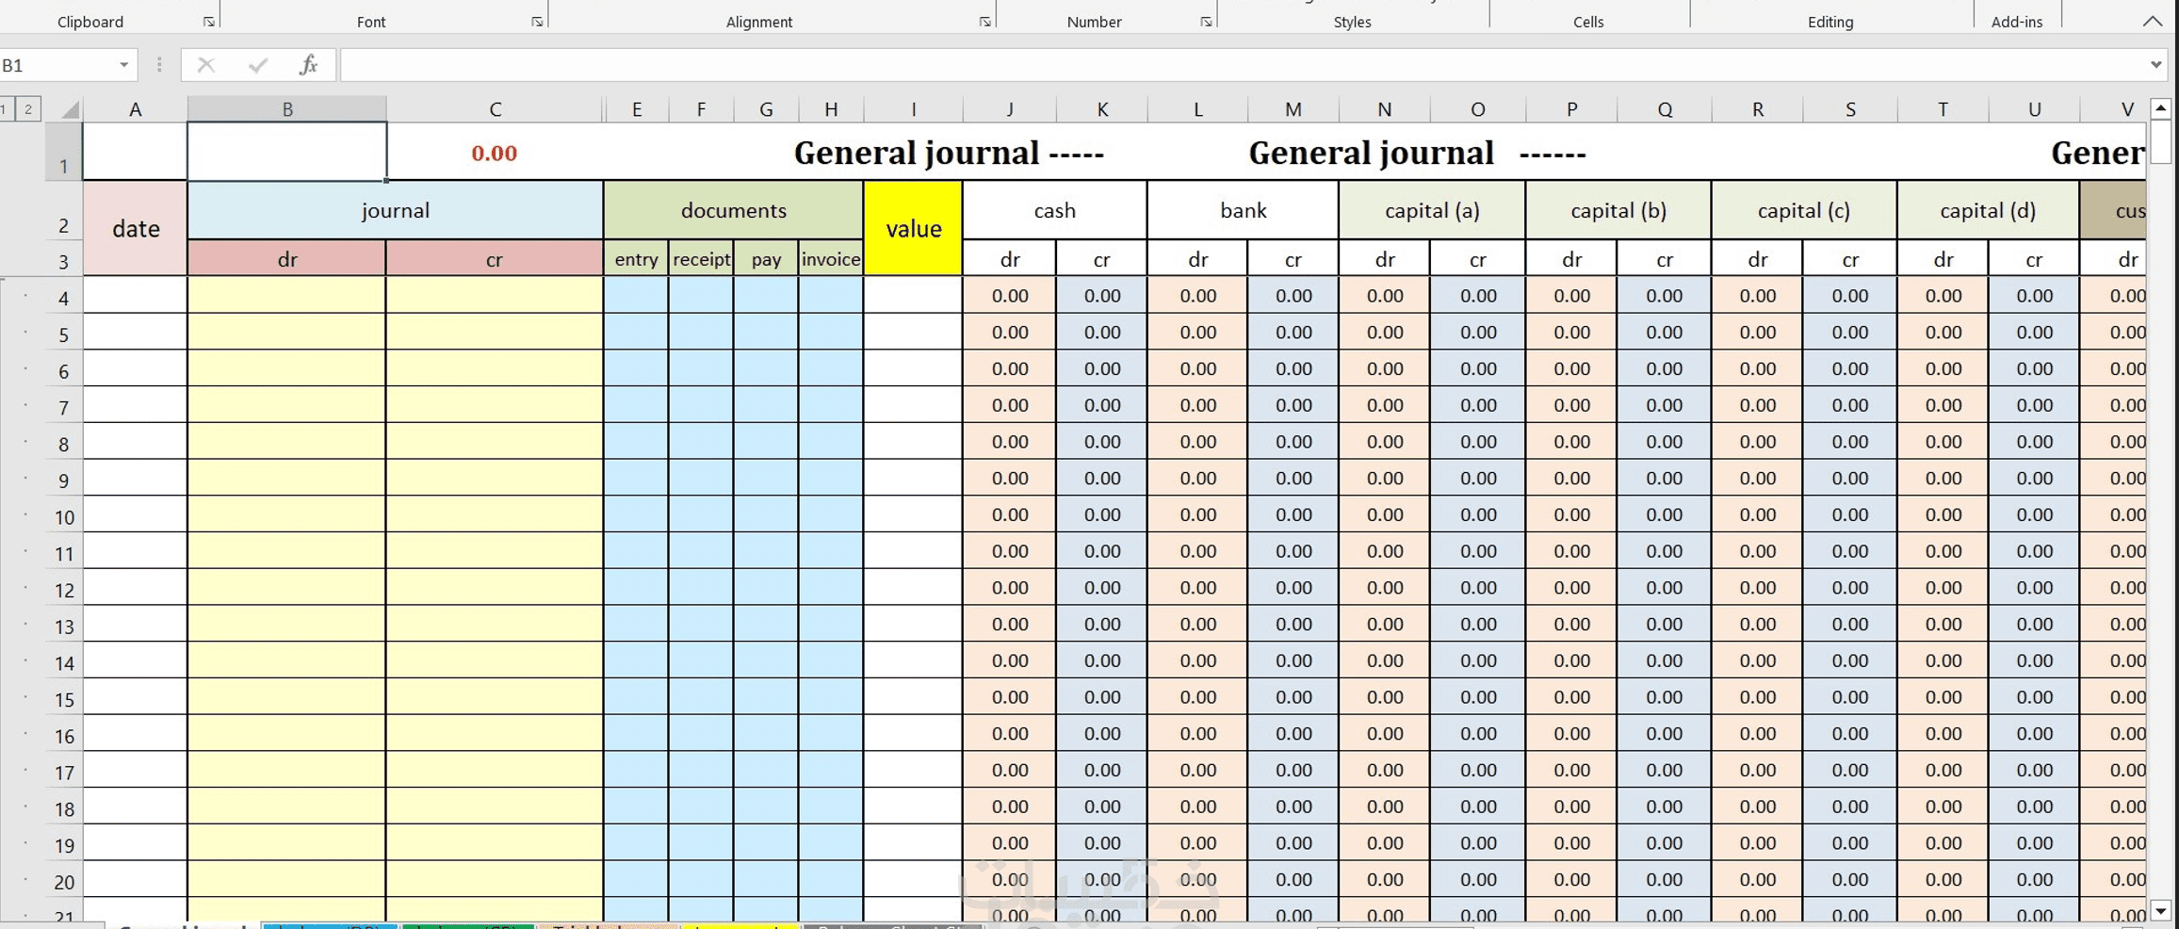The height and width of the screenshot is (929, 2179).
Task: Click the "bank" header cell
Action: [1244, 210]
